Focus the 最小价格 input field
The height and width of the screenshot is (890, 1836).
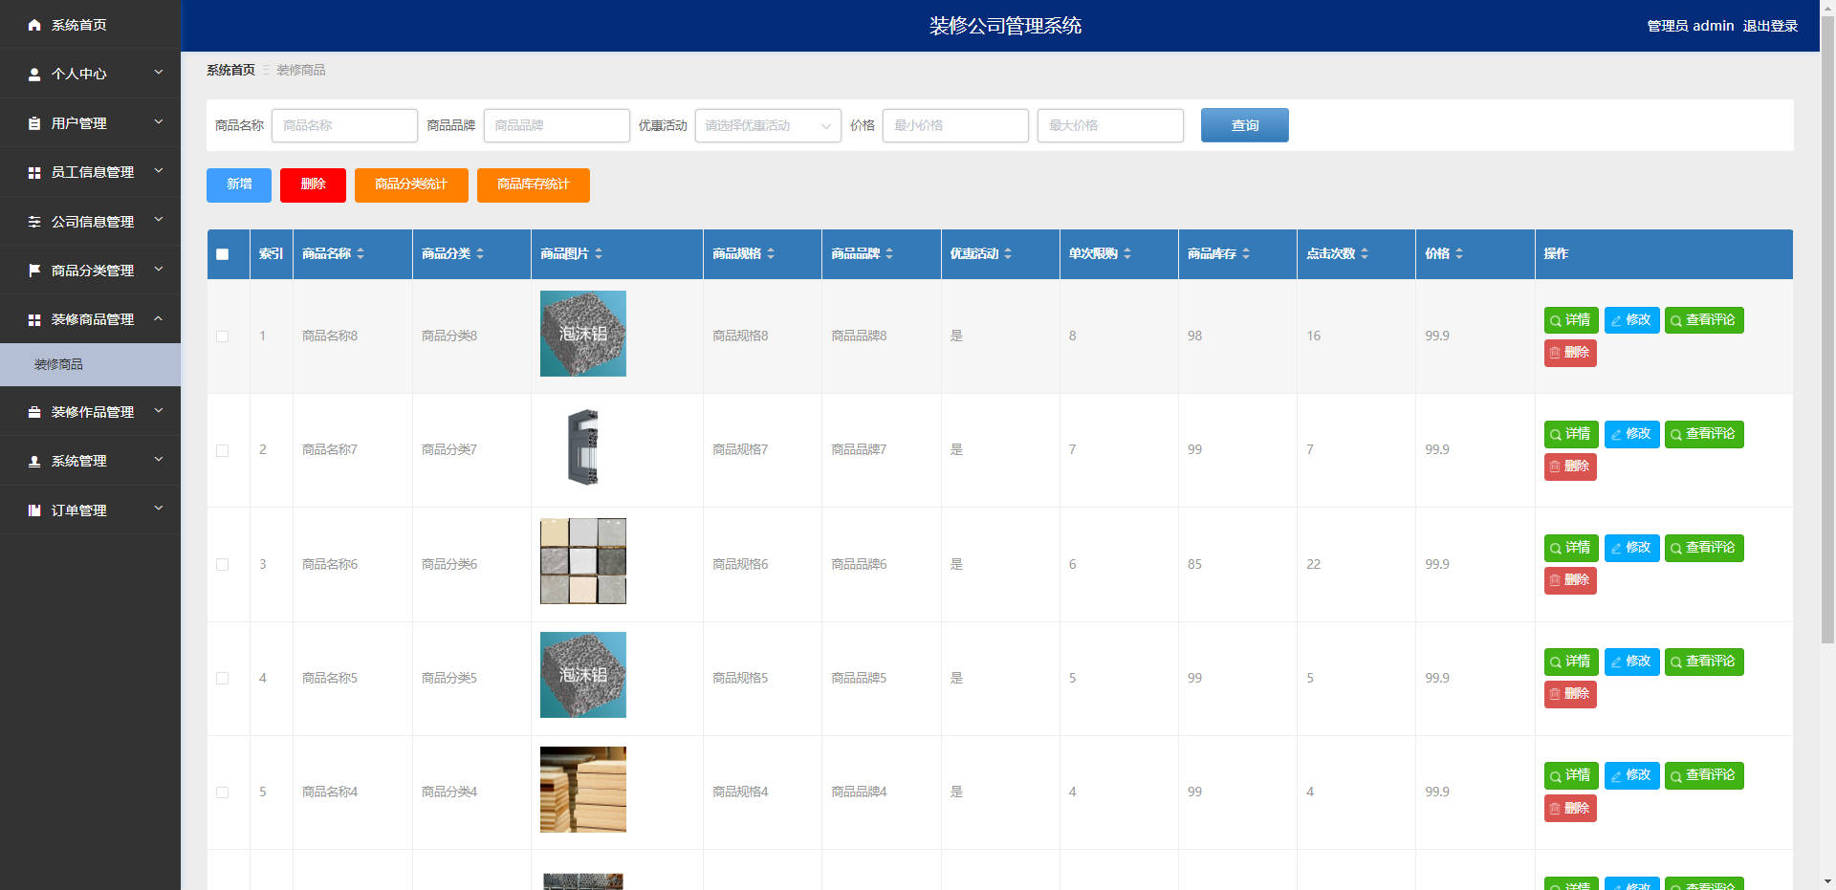click(955, 125)
